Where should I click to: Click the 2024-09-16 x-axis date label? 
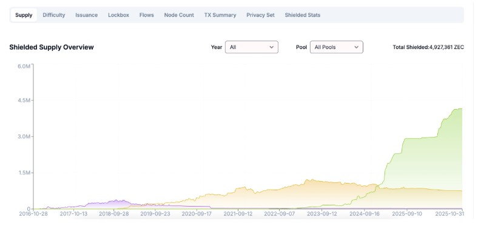tap(365, 214)
